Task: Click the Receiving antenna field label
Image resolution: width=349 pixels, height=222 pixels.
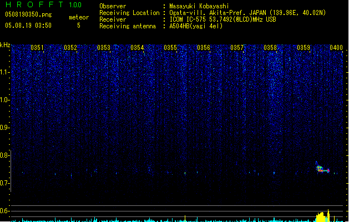Action: coord(128,26)
